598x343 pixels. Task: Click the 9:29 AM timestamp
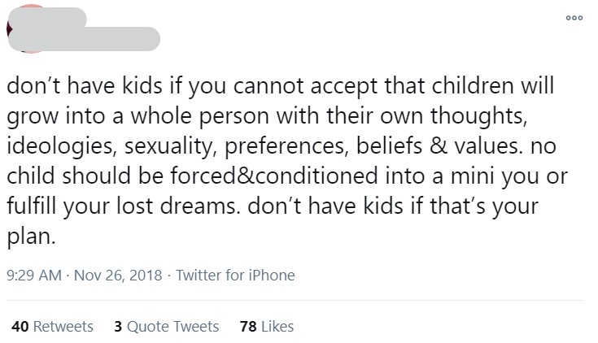click(36, 276)
